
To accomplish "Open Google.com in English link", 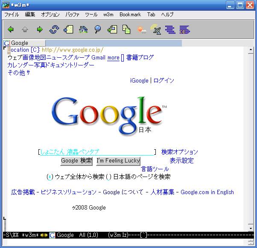I will coord(207,192).
